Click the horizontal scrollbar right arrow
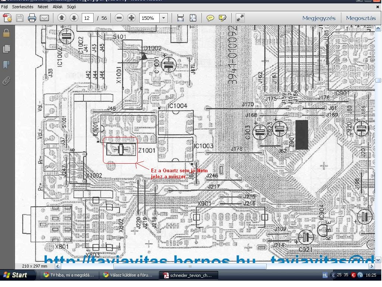 pyautogui.click(x=372, y=266)
